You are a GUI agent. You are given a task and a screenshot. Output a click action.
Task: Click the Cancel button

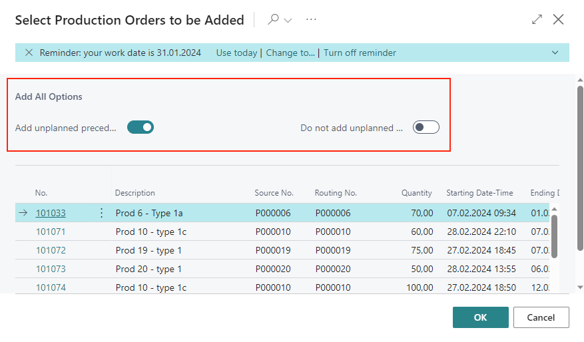click(x=541, y=317)
